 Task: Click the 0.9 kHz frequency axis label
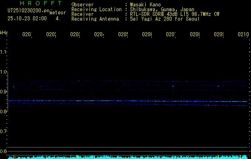(3, 92)
